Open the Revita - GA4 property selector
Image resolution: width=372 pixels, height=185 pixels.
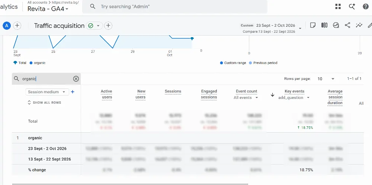(x=48, y=9)
